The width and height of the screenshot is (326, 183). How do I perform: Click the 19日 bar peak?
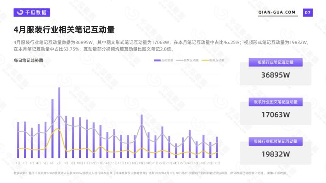tap(141, 116)
